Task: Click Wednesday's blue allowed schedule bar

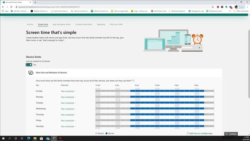Action: (x=167, y=108)
